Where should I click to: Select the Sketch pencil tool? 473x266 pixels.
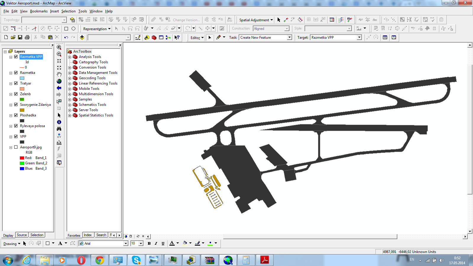pyautogui.click(x=218, y=38)
